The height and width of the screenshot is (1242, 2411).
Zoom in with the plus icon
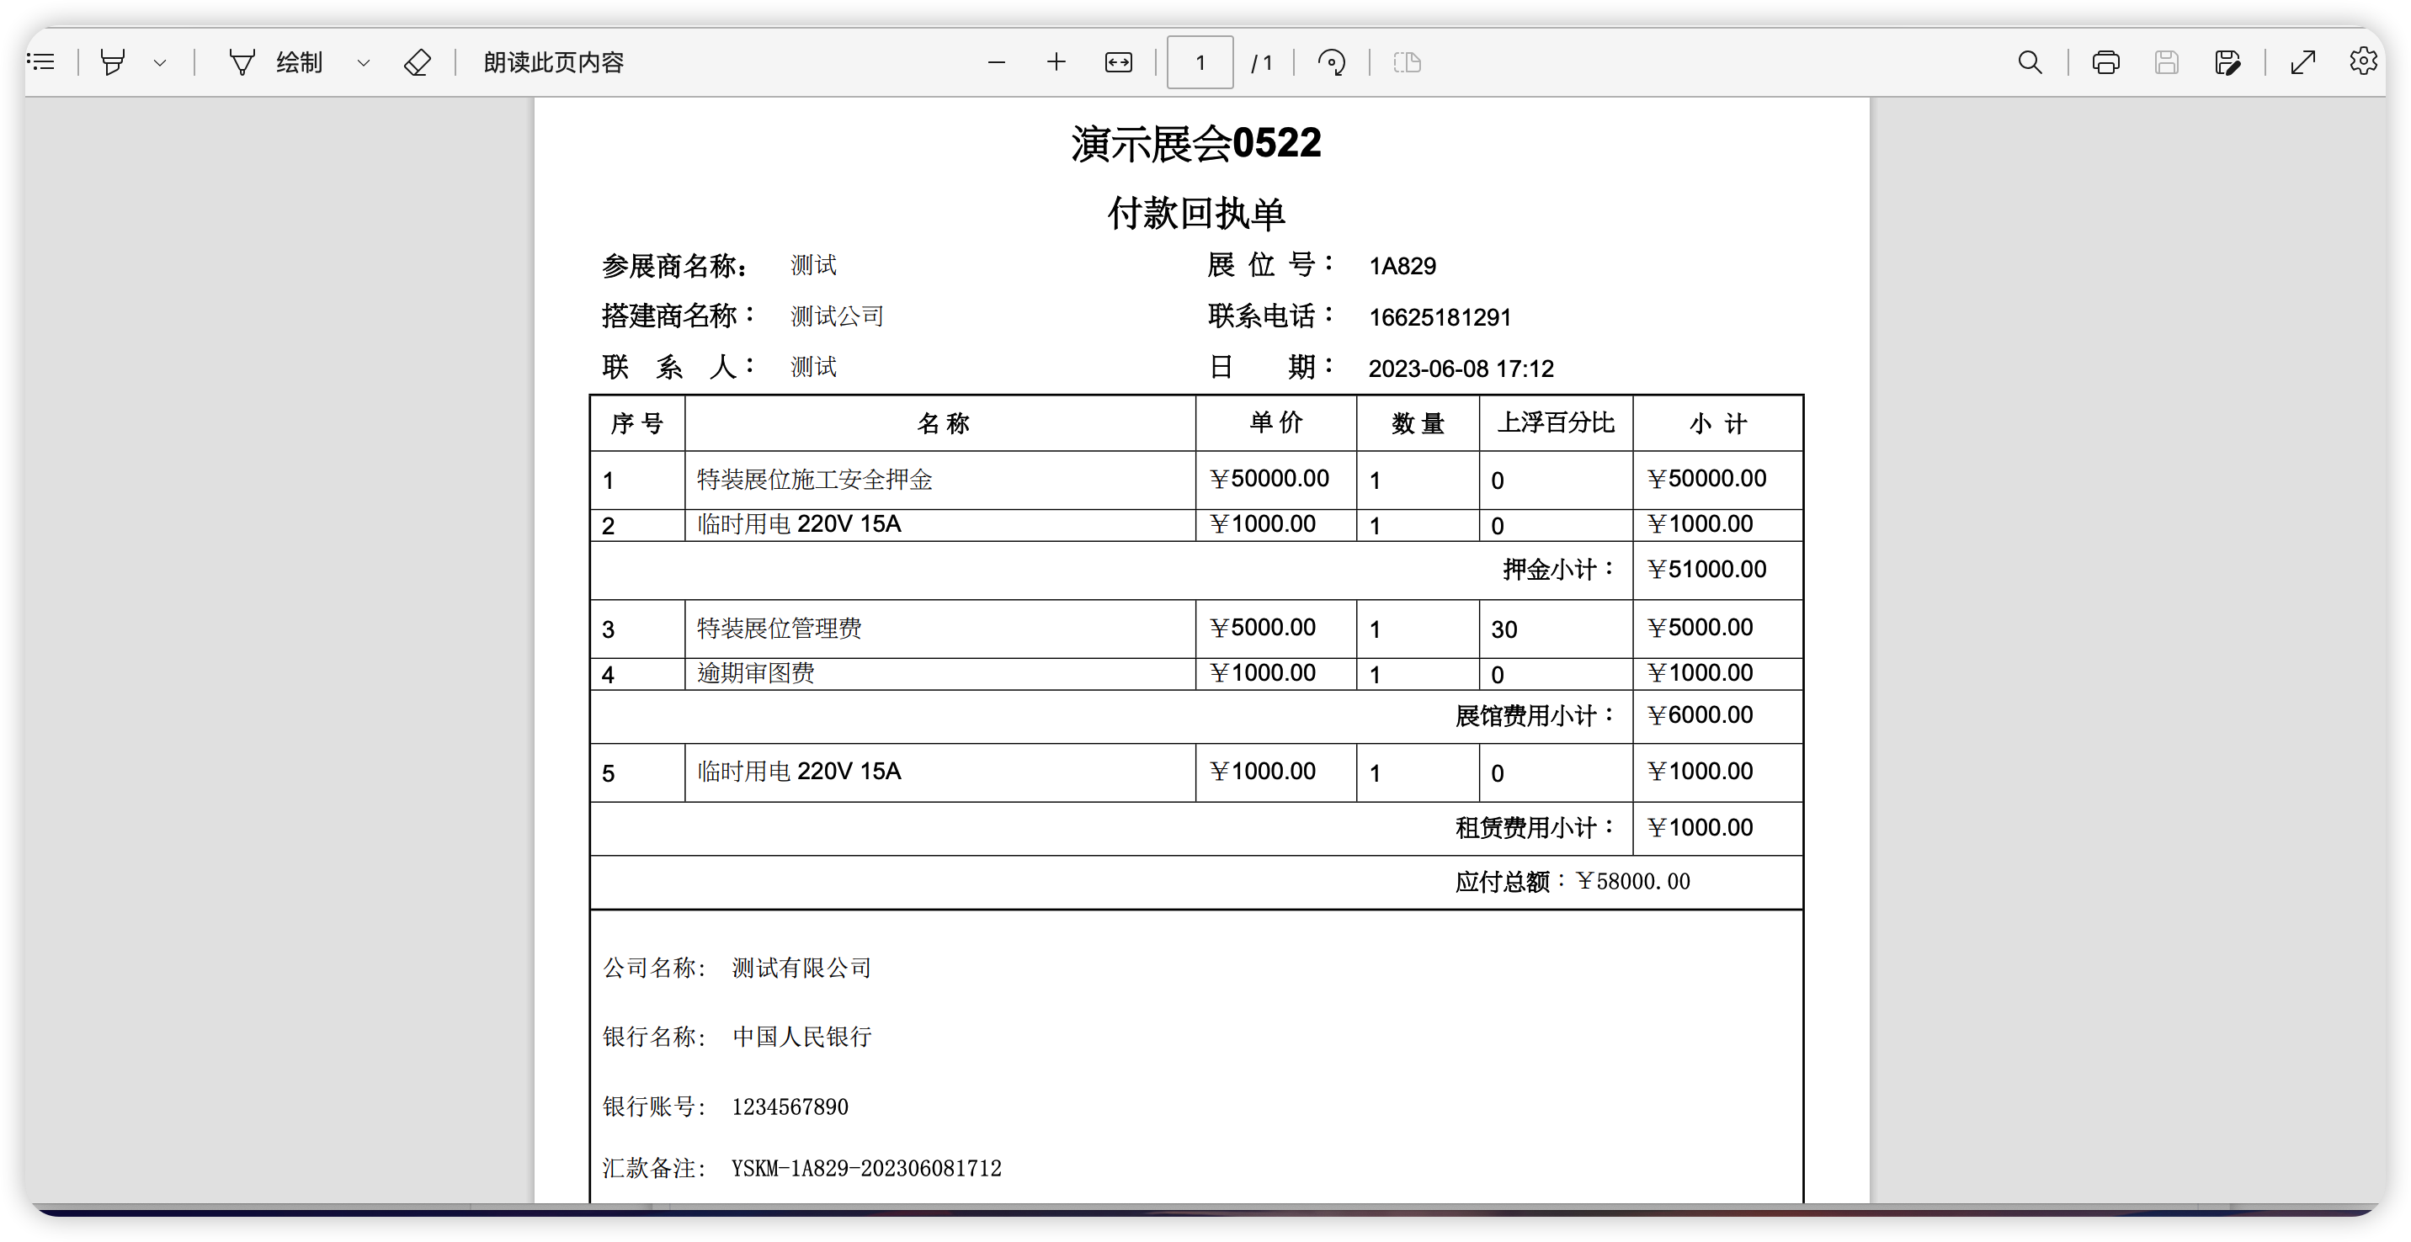1056,62
